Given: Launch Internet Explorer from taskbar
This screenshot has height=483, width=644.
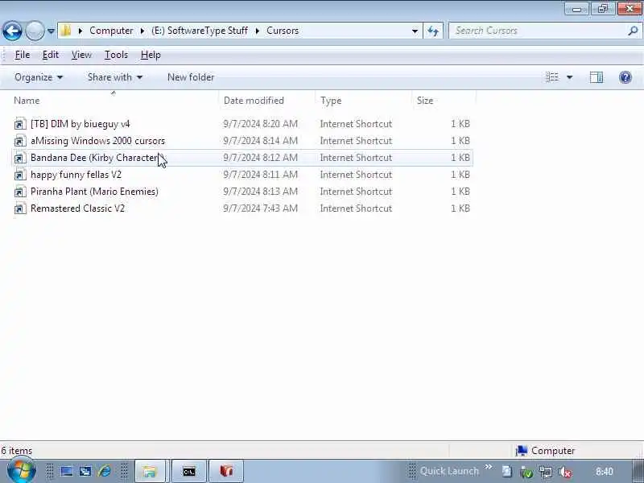Looking at the screenshot, I should [105, 471].
